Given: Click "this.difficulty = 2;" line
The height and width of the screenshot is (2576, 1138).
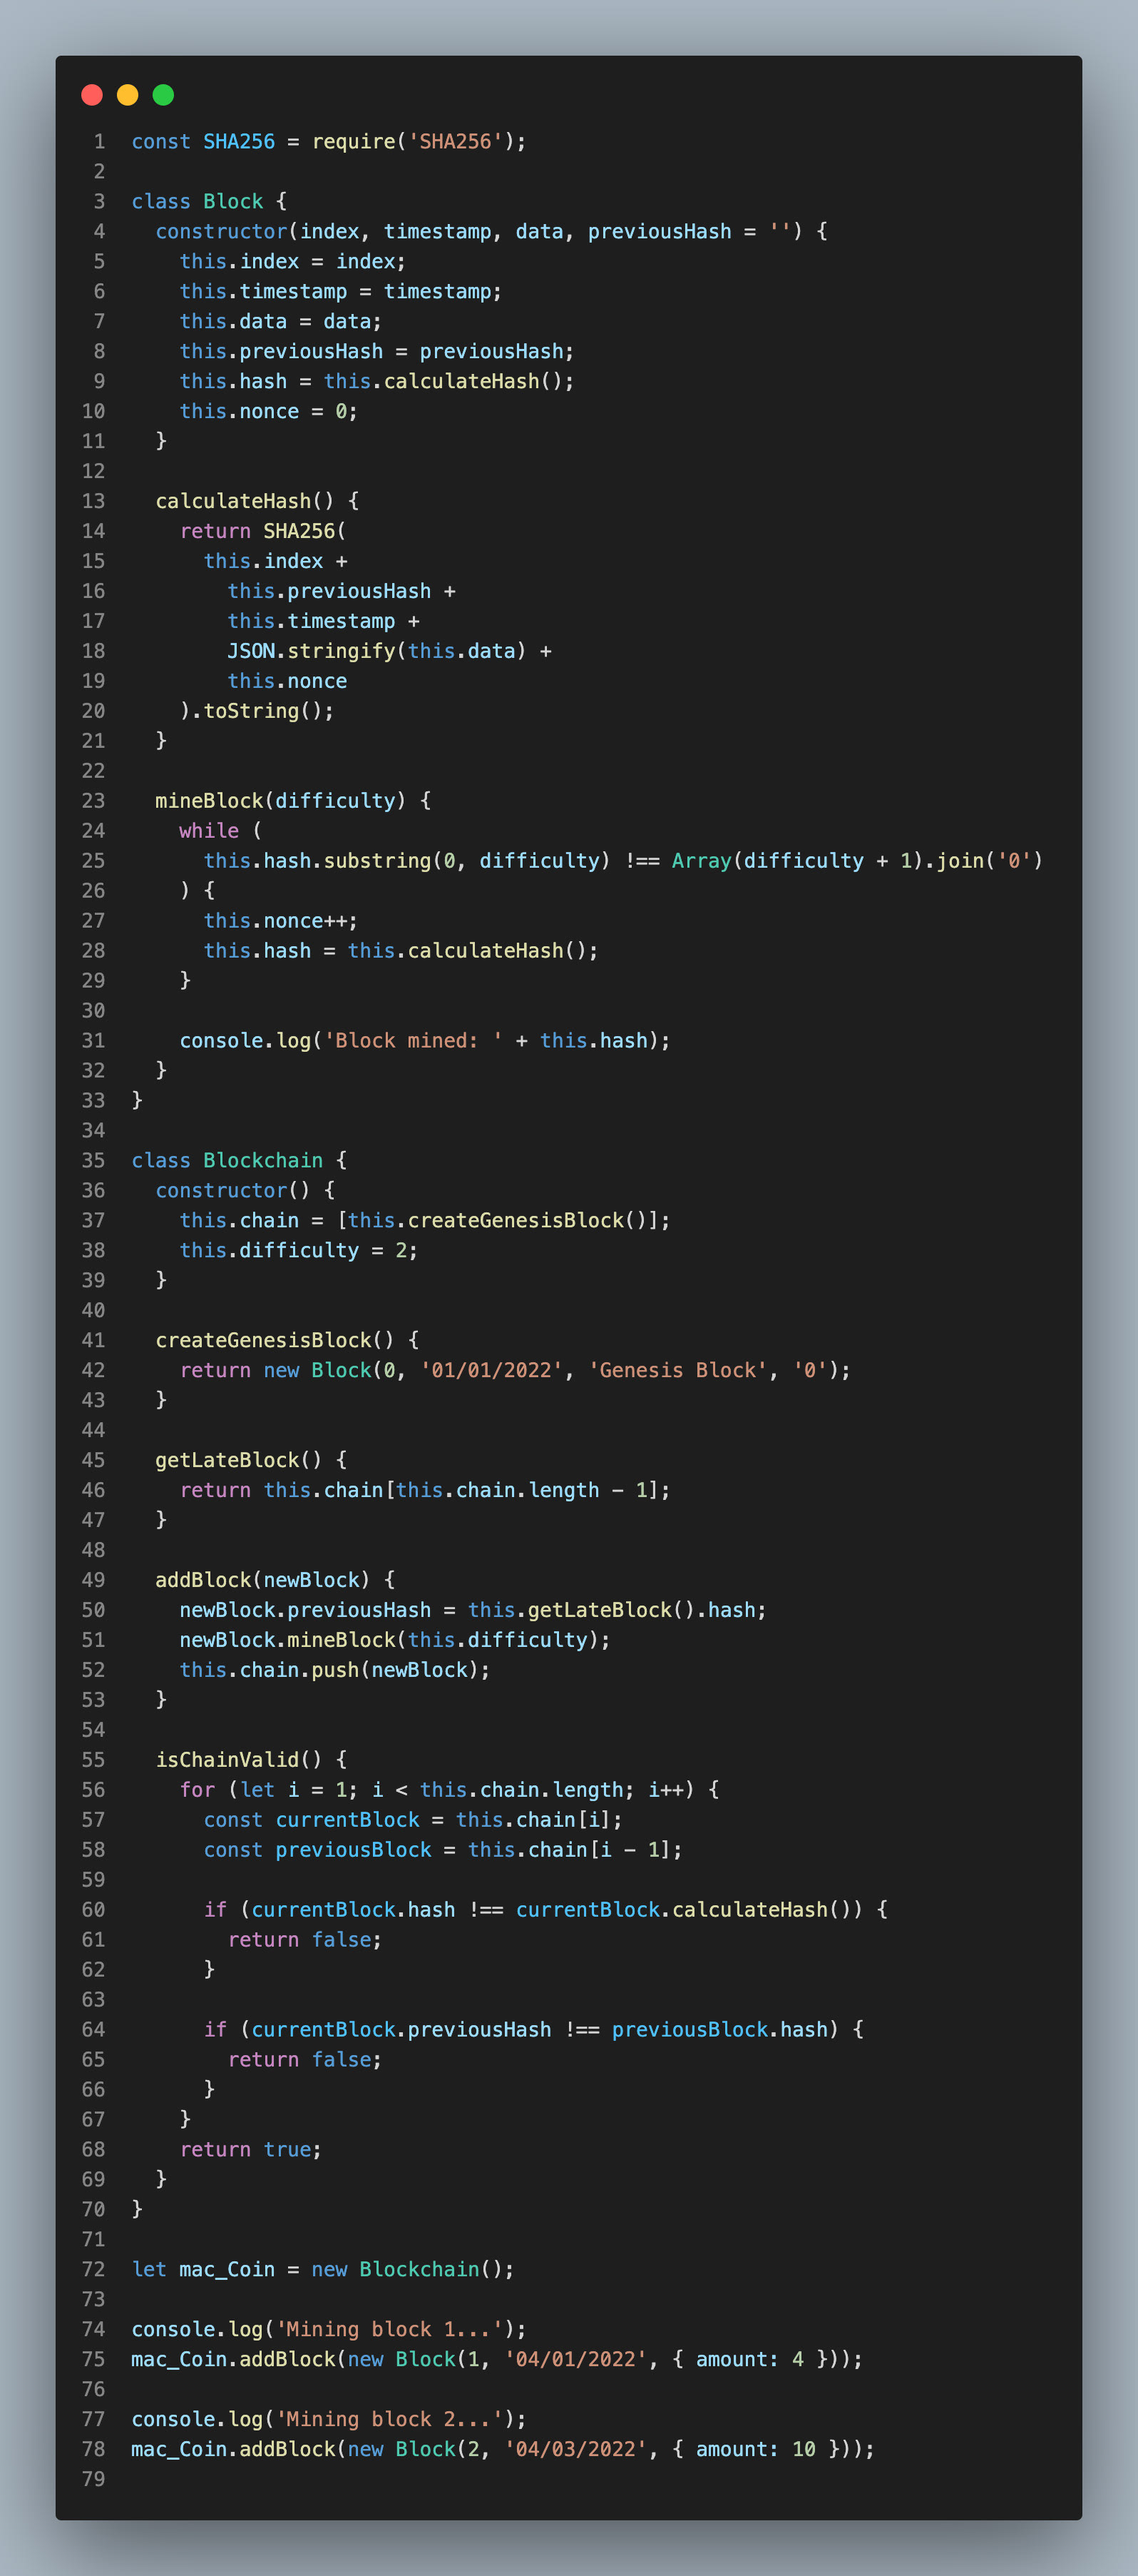Looking at the screenshot, I should (299, 1251).
